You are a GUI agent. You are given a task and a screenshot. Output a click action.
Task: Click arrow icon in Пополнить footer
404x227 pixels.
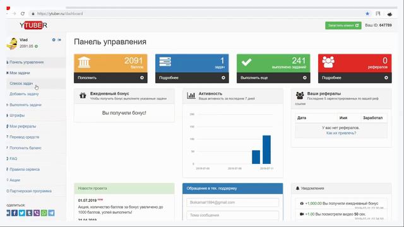(x=142, y=78)
